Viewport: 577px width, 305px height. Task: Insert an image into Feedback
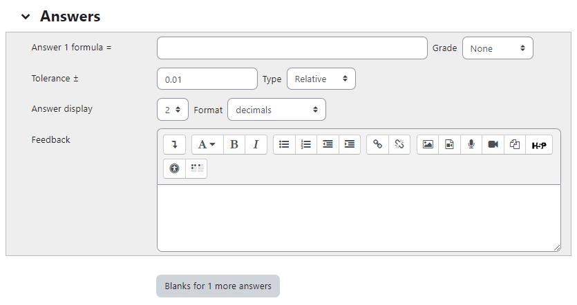428,144
